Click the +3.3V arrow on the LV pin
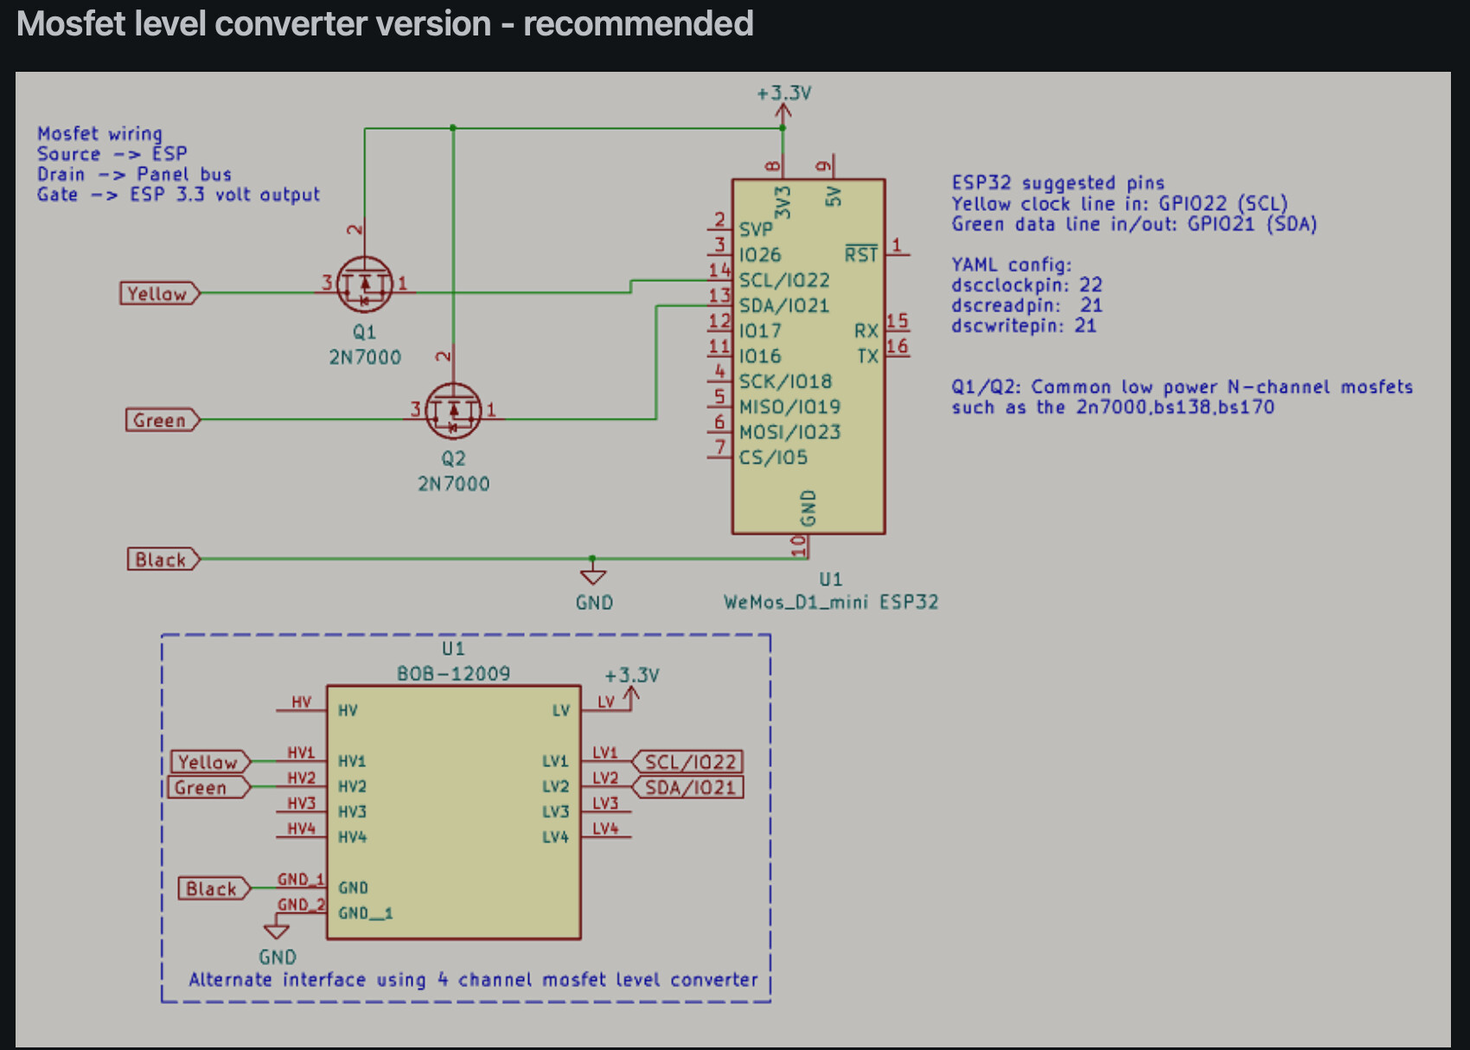Screen dimensions: 1470x1050 click(x=632, y=697)
